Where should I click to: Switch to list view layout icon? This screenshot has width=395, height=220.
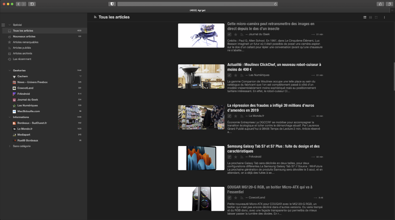365,17
